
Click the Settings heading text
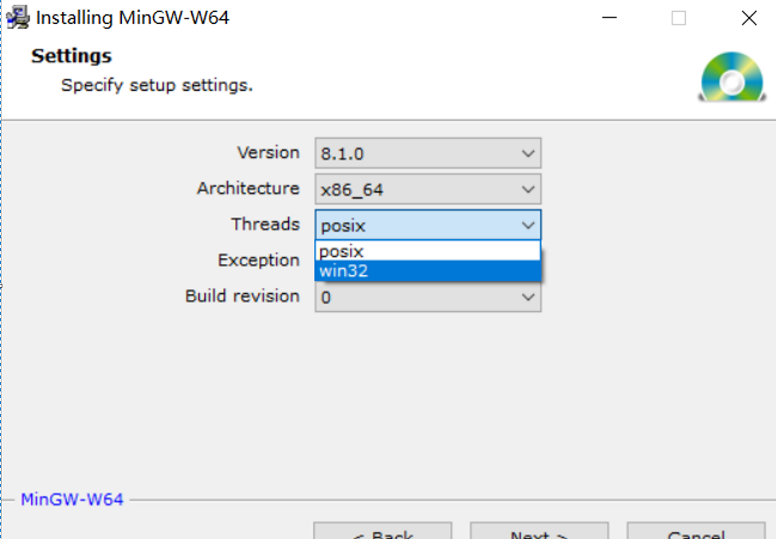point(72,56)
